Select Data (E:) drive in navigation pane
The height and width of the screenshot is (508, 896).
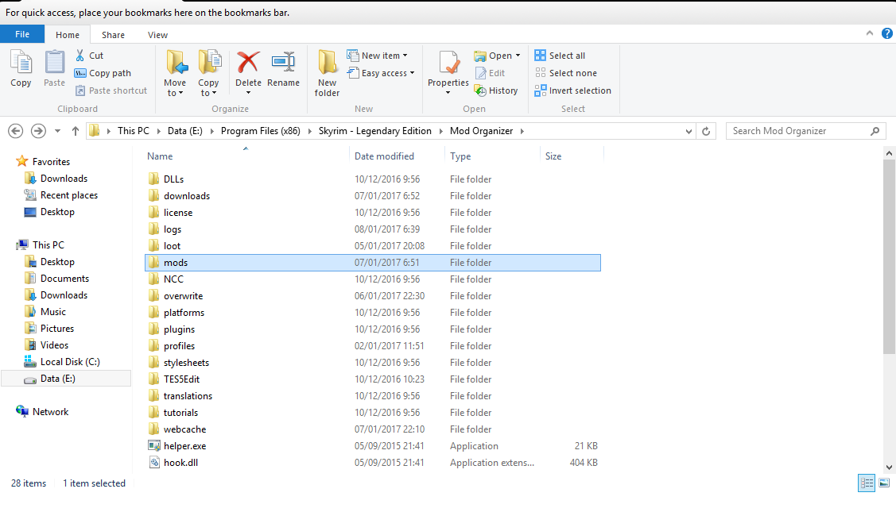coord(66,379)
